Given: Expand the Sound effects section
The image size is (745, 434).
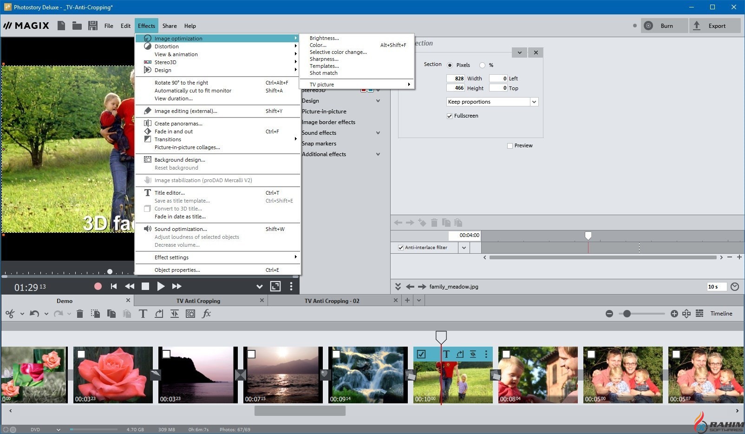Looking at the screenshot, I should [378, 133].
